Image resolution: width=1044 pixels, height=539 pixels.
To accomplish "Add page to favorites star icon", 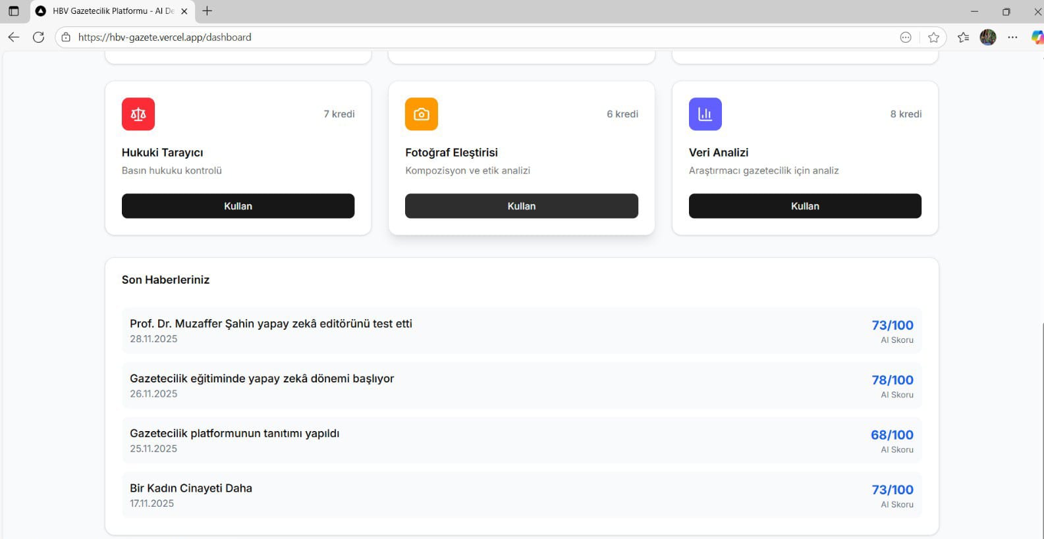I will click(x=933, y=38).
